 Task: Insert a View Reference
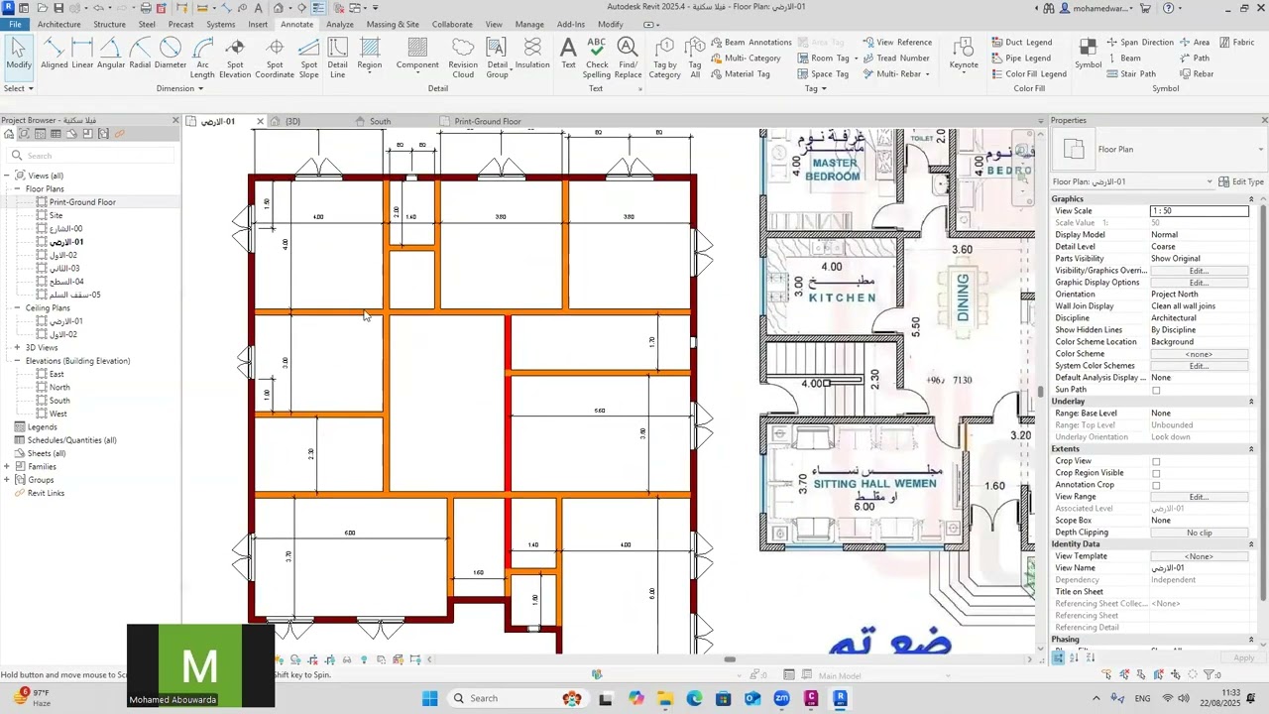click(x=896, y=43)
